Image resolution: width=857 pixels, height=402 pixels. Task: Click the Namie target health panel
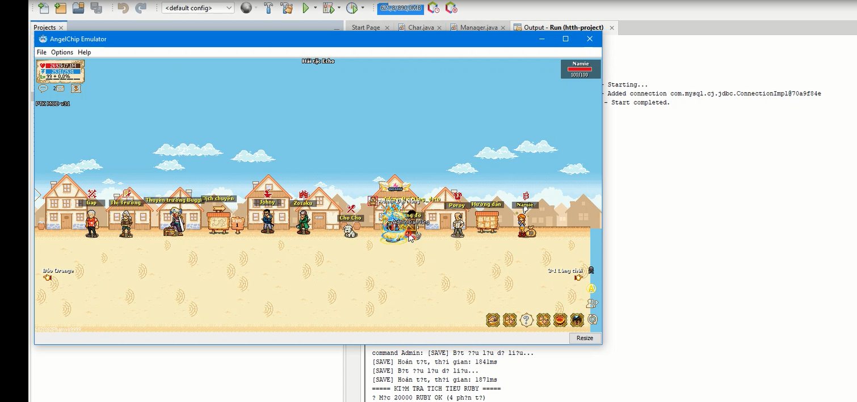coord(580,69)
